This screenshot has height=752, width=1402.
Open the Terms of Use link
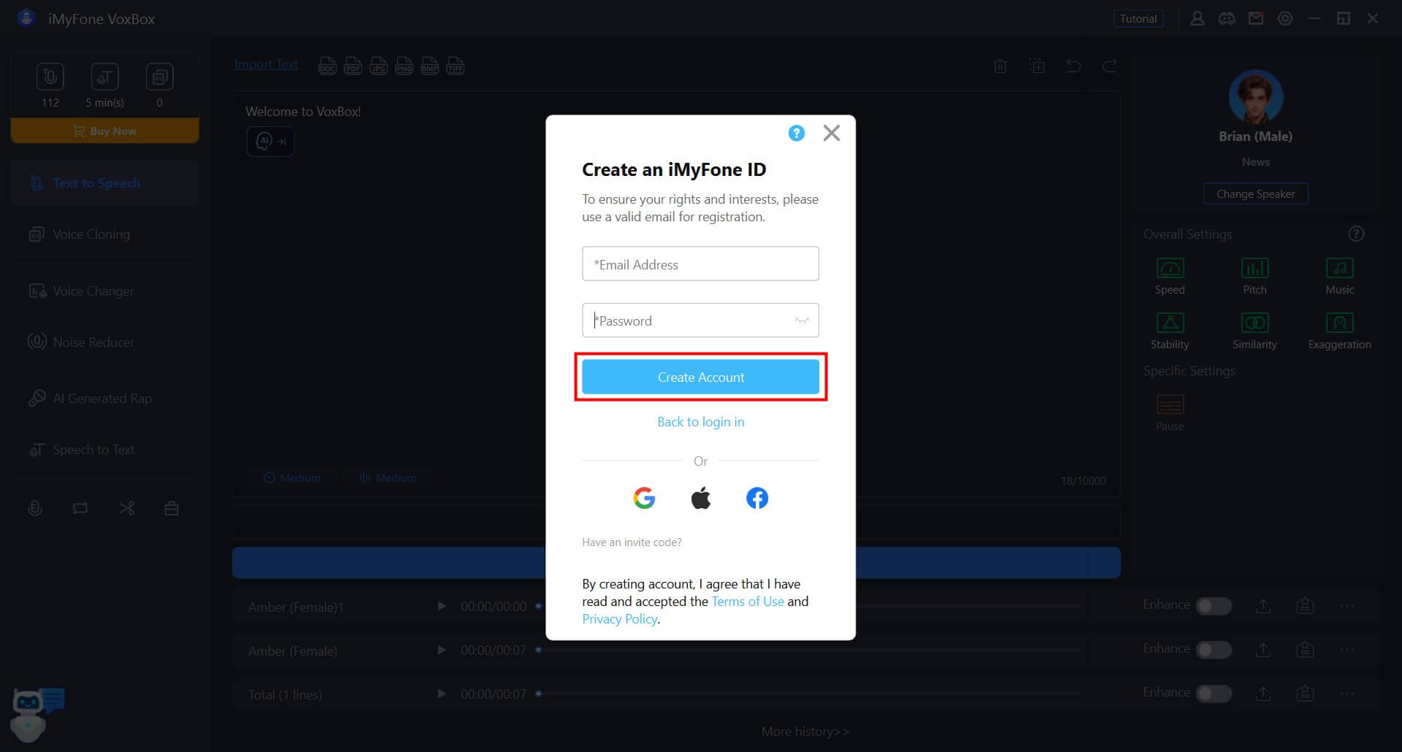(748, 601)
